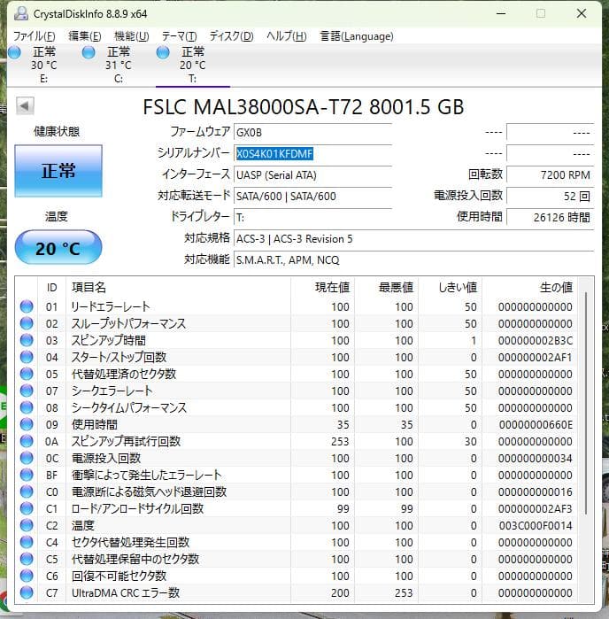The image size is (609, 619).
Task: Click the firmware field GX0B
Action: [x=313, y=132]
